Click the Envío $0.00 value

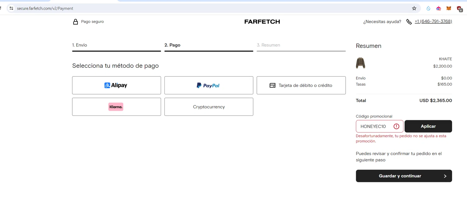pyautogui.click(x=446, y=78)
